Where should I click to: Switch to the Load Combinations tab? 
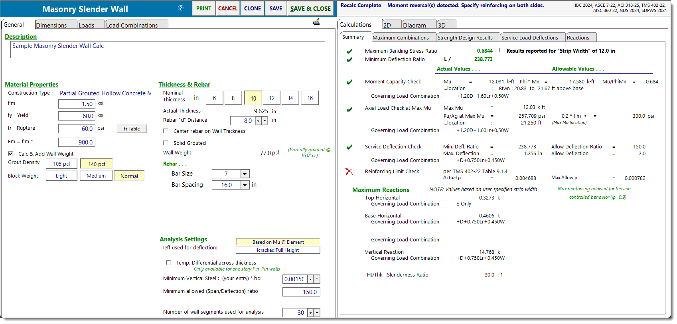tap(132, 25)
